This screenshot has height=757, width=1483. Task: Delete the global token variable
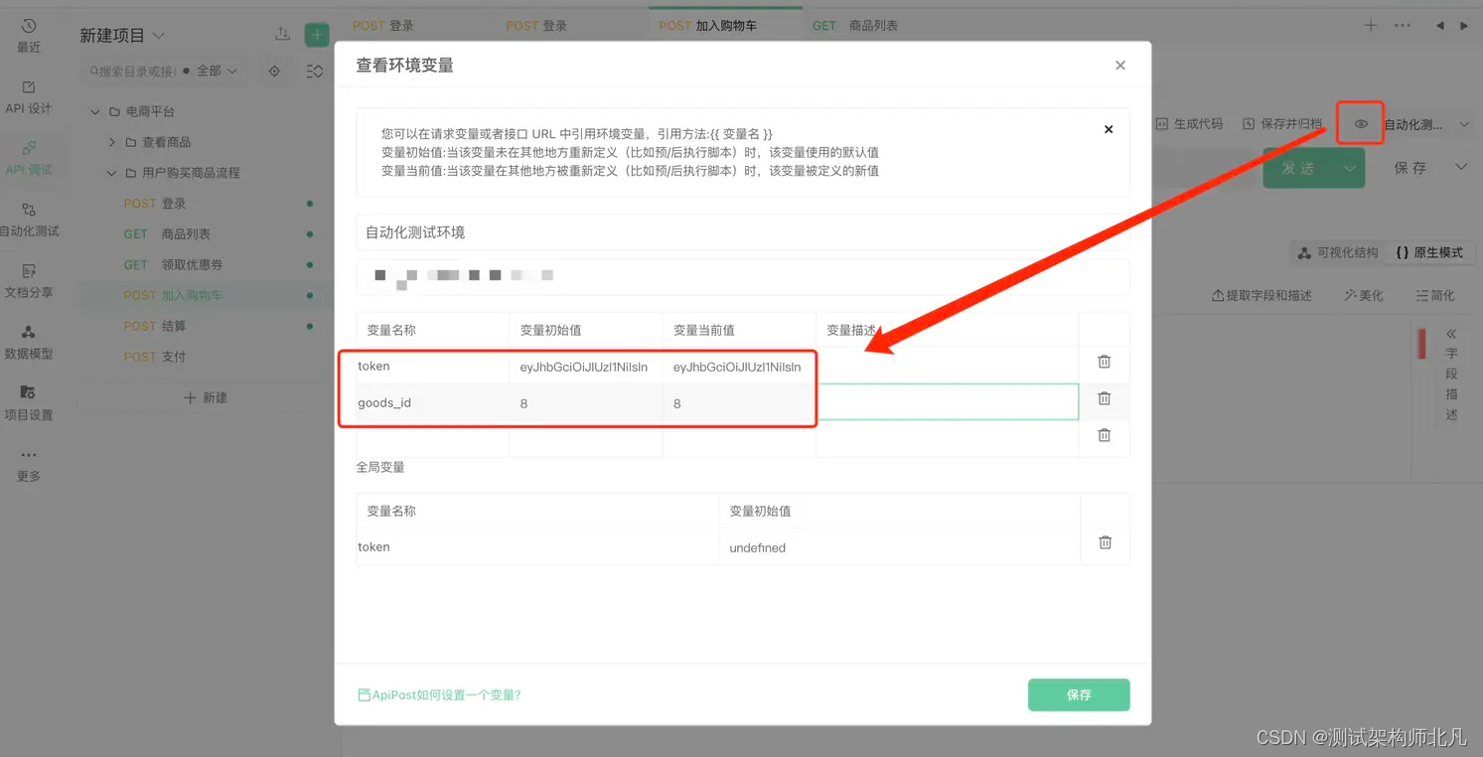(x=1105, y=543)
